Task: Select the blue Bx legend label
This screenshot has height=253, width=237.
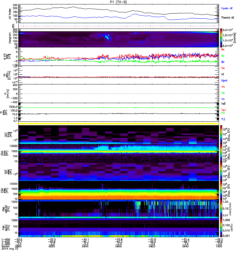Action: pos(223,62)
